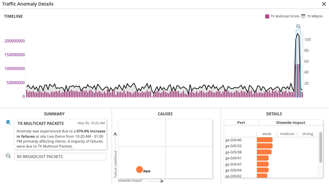Click the Sitewide Impact column header
Viewport: 329px width, 184px height.
click(x=290, y=122)
